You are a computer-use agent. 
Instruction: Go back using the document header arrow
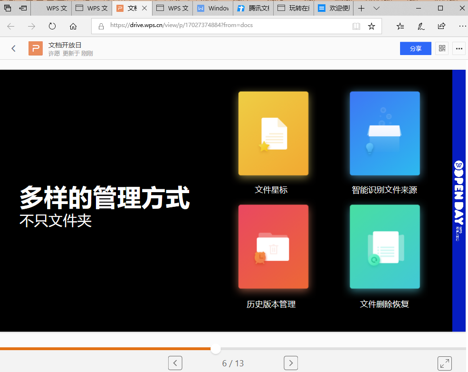[x=14, y=48]
